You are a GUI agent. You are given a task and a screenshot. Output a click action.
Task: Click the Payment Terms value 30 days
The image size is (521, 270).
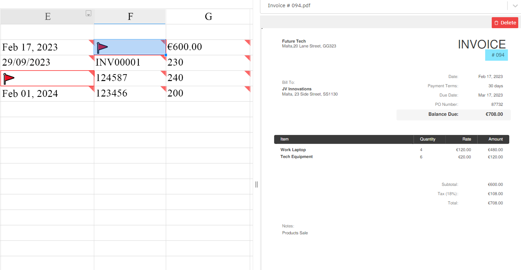pyautogui.click(x=496, y=86)
